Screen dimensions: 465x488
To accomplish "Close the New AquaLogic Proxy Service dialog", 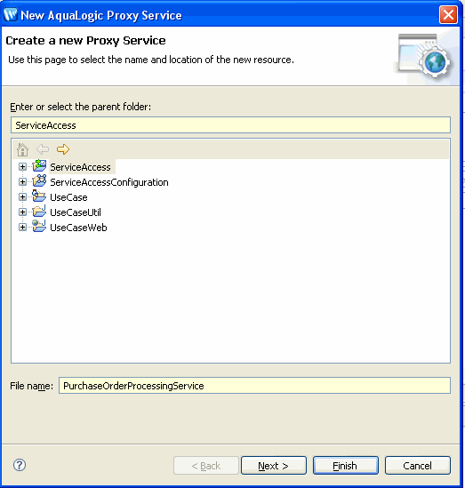I will (x=448, y=14).
